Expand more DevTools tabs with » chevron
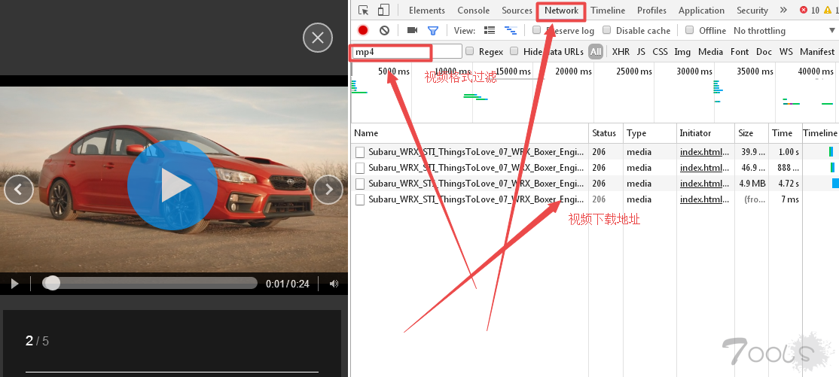The height and width of the screenshot is (377, 839). pos(783,11)
